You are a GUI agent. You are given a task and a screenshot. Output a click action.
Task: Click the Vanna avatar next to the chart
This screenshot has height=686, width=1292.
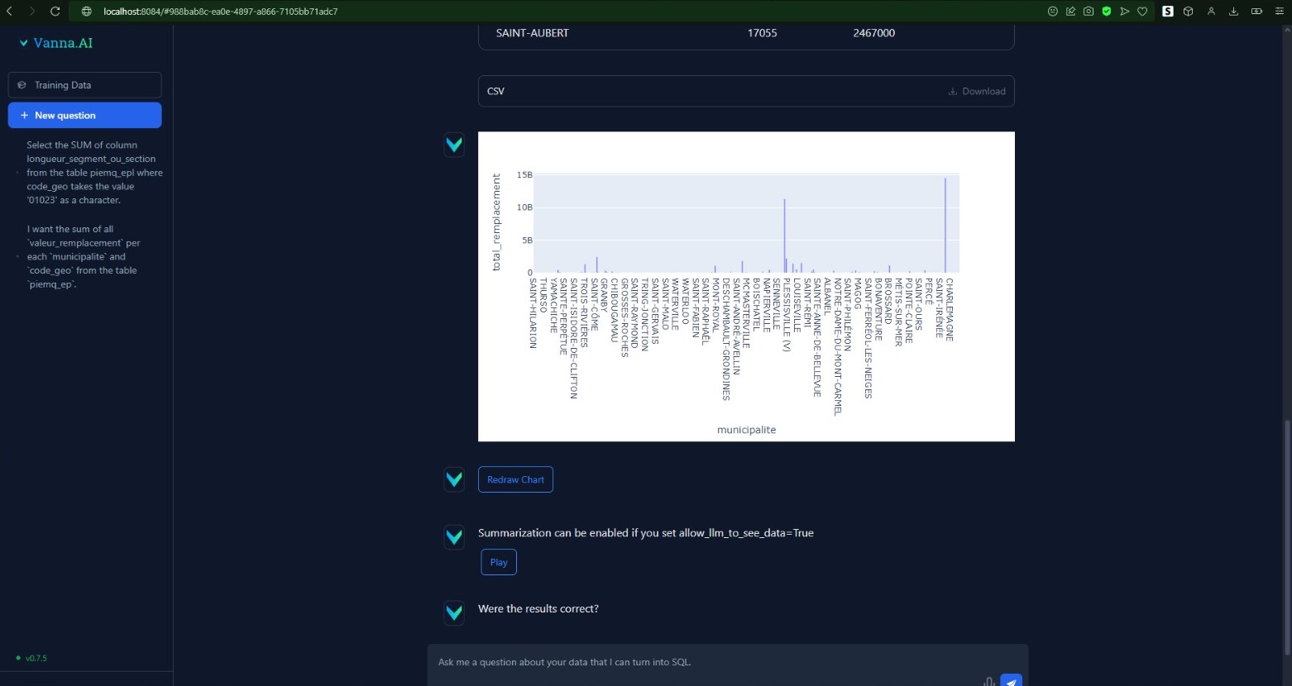[454, 145]
